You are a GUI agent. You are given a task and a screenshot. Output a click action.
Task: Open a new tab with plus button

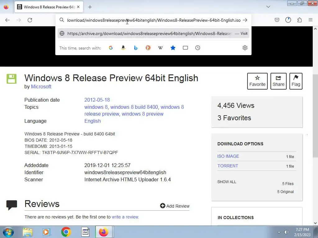click(90, 7)
